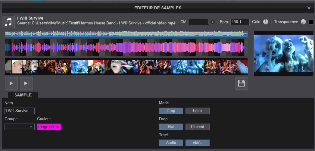Toggle the Vidéo track
This screenshot has width=315, height=151.
pos(197,143)
